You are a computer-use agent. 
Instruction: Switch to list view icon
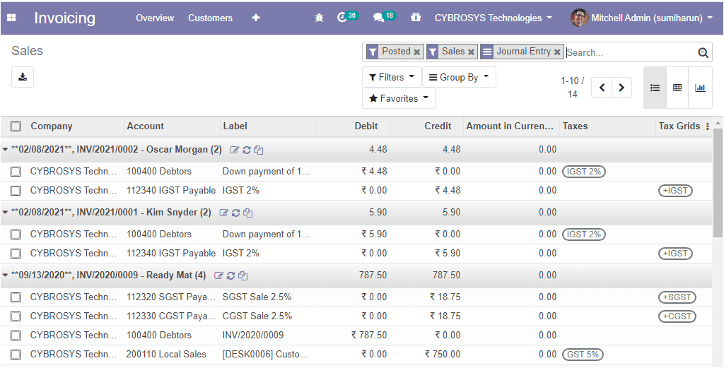point(655,88)
